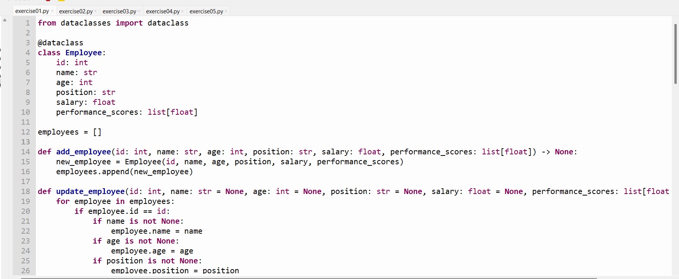Activate the exercise01.py tab
This screenshot has height=279, width=679.
tap(32, 11)
